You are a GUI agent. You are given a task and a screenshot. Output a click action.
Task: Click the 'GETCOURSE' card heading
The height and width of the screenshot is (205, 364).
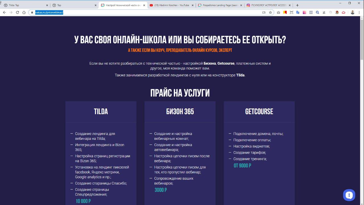click(x=259, y=112)
